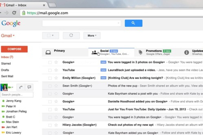Screen dimensions: 203x135
Task: Click the Primary tab inbox icon
Action: coord(48,52)
